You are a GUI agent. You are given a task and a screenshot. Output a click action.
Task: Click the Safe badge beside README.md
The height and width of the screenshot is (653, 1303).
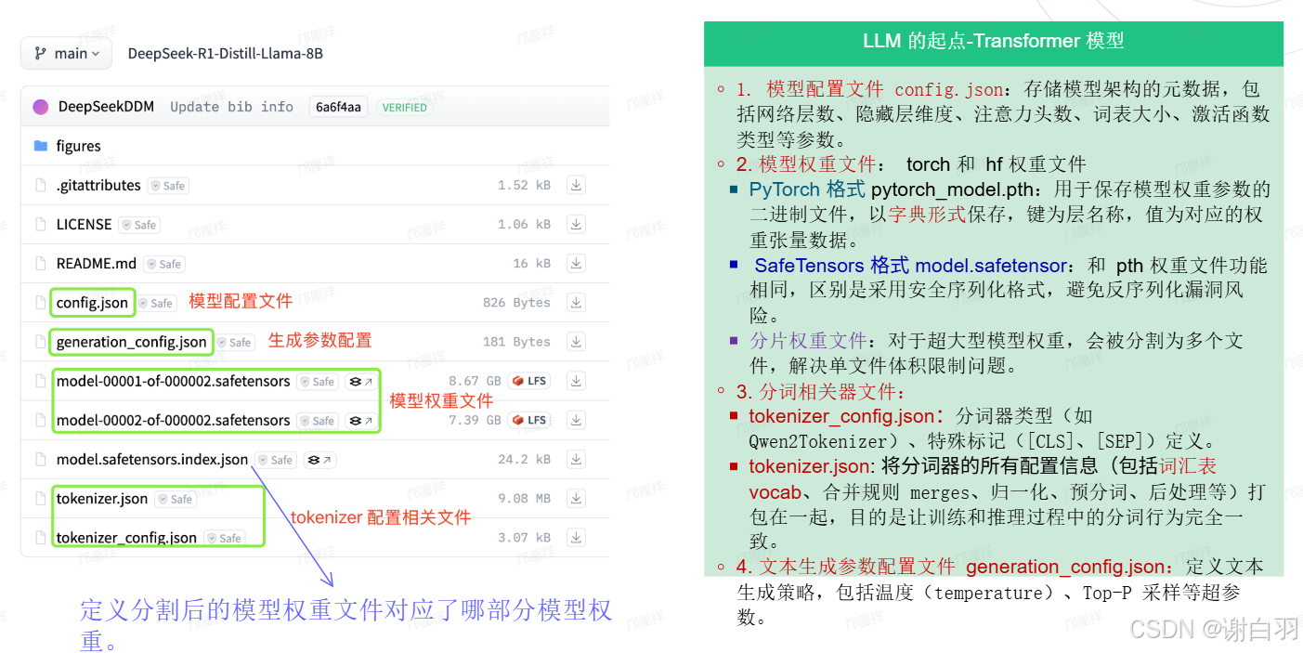pos(164,264)
